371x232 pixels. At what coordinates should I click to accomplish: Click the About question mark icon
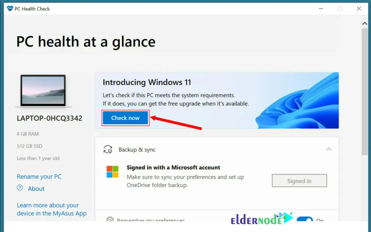pos(20,188)
